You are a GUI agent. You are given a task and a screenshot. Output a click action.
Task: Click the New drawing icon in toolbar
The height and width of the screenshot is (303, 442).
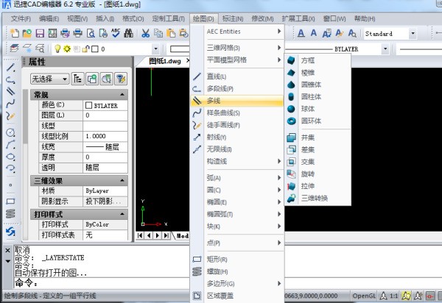pos(14,34)
